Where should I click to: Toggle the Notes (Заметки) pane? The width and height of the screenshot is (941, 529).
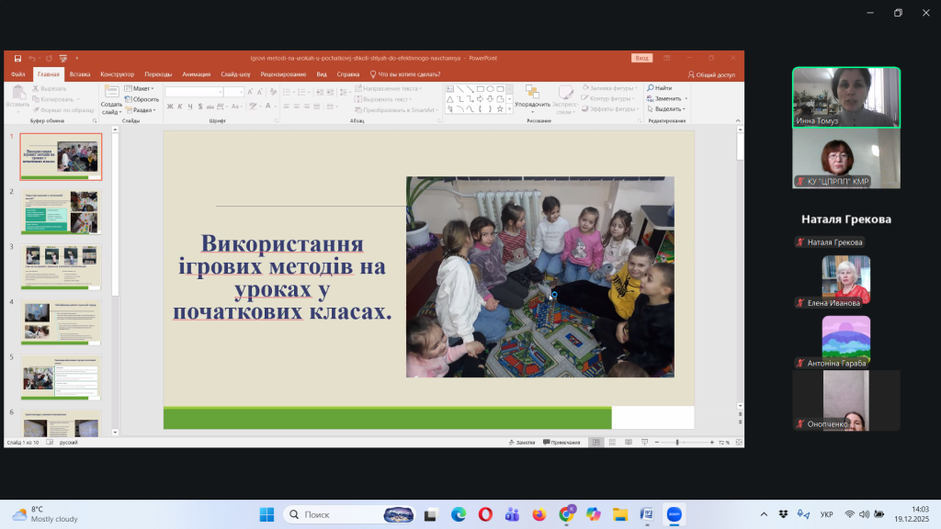pyautogui.click(x=521, y=442)
